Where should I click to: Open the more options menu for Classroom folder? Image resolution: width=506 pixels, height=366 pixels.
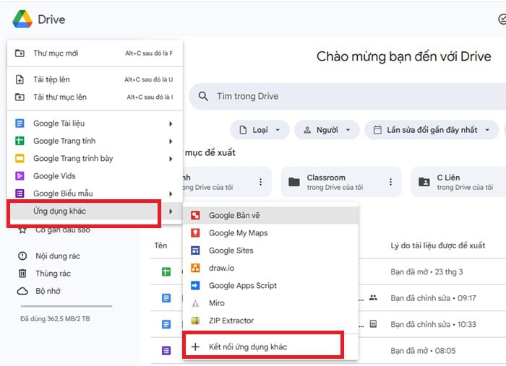390,182
